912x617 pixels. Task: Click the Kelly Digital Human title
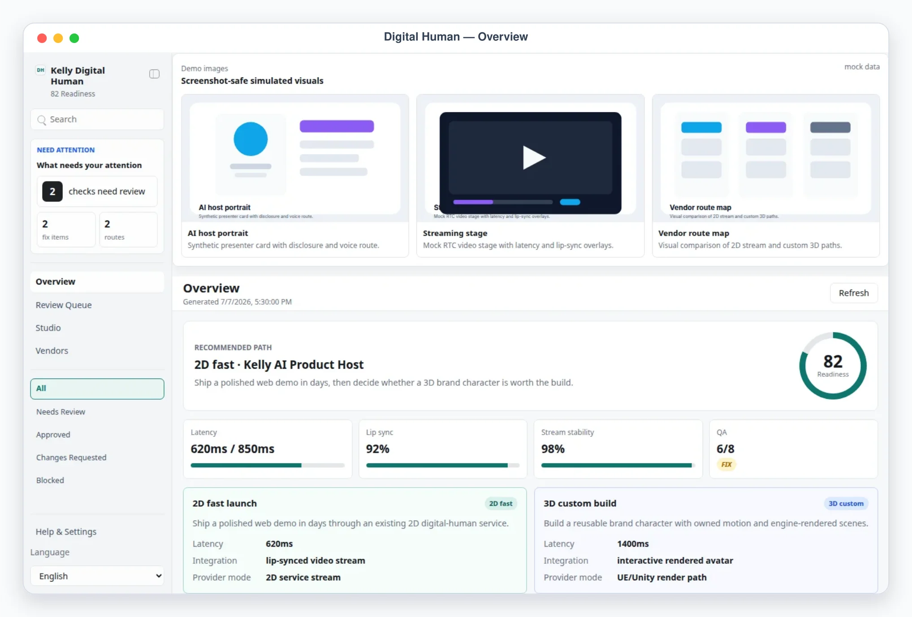tap(78, 76)
